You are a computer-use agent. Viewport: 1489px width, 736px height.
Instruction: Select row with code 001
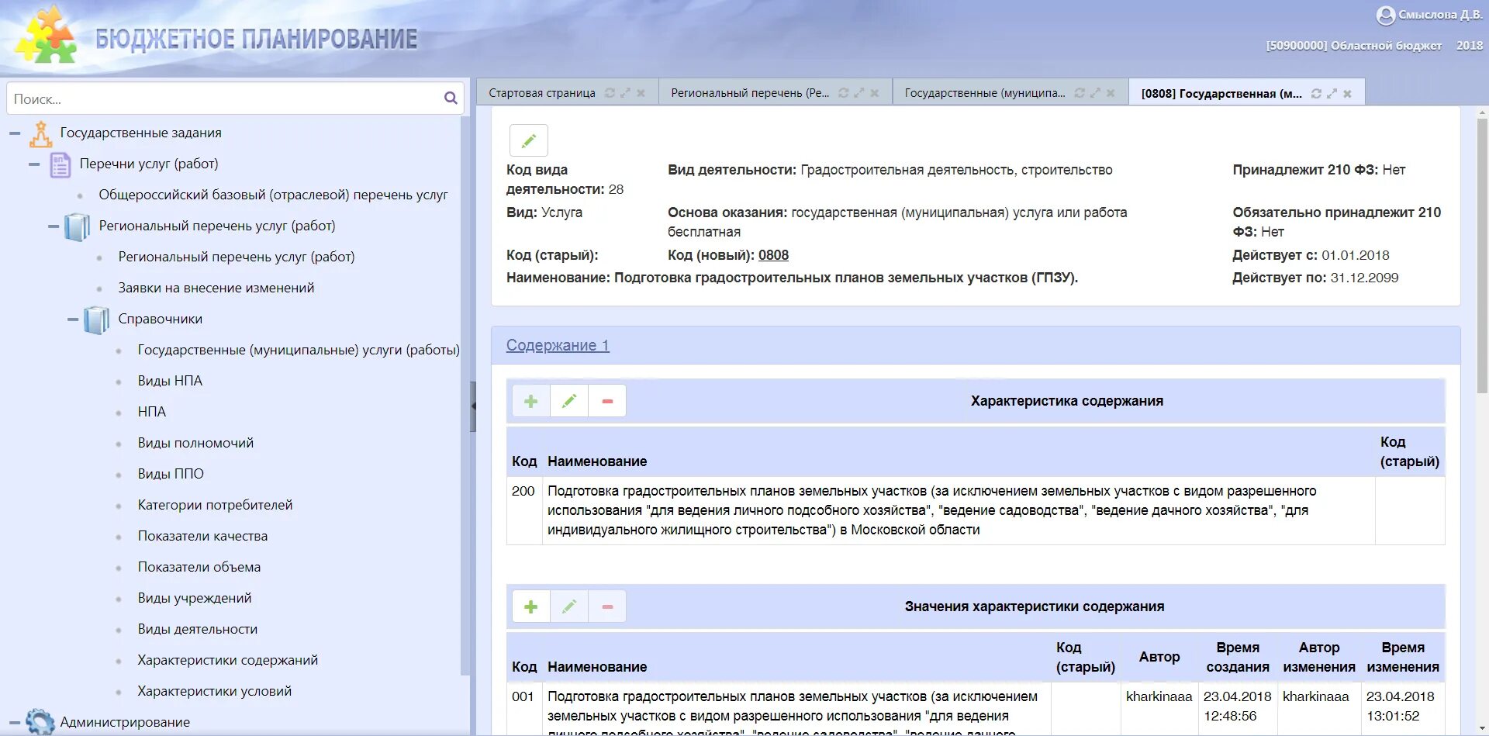976,709
